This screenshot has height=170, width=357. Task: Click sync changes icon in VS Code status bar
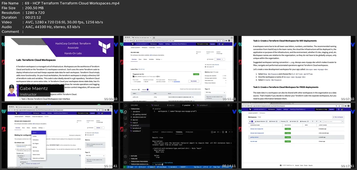136,167
